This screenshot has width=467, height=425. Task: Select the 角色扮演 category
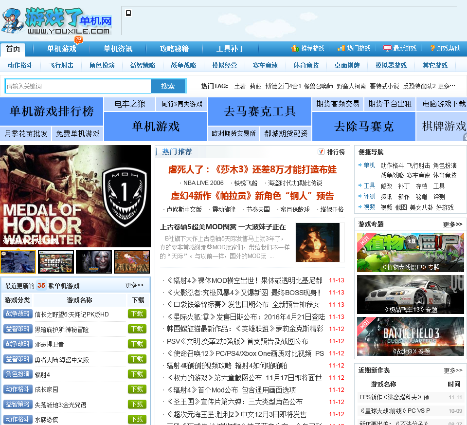coord(102,65)
